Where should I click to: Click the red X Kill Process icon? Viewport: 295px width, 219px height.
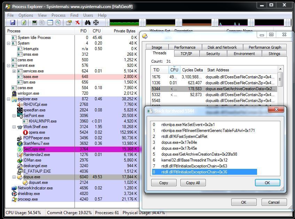click(x=78, y=23)
